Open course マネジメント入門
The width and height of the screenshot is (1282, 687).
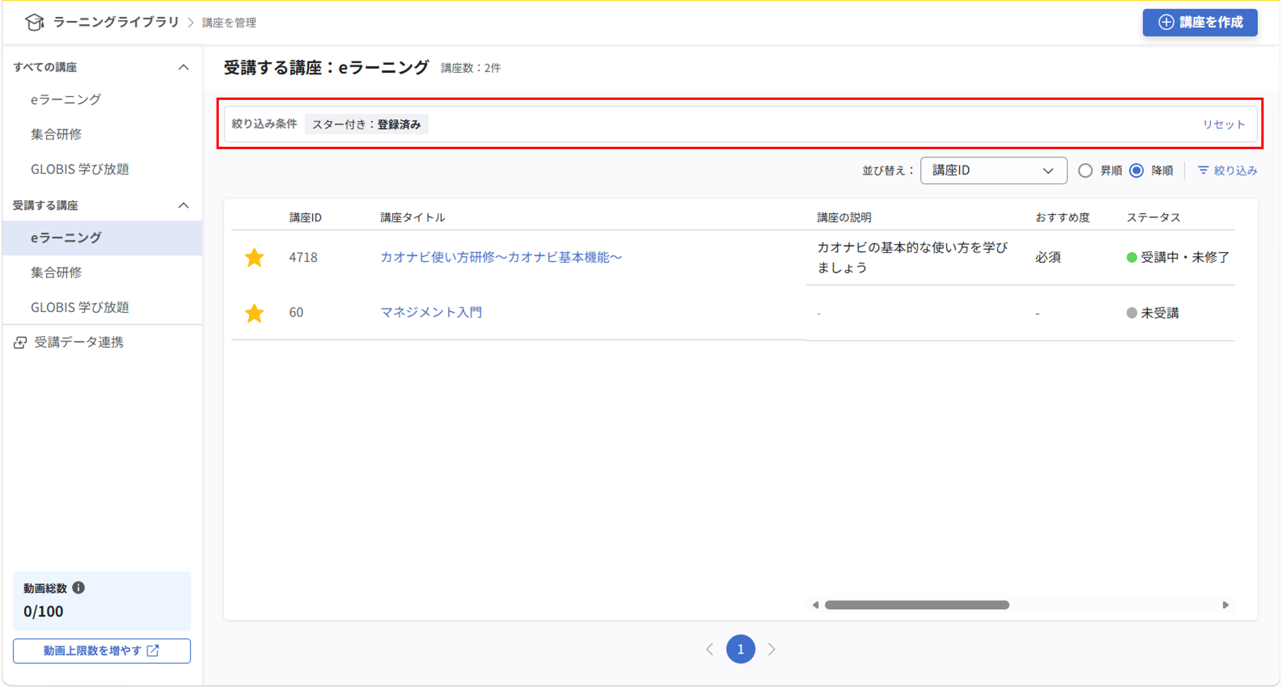[x=431, y=312]
